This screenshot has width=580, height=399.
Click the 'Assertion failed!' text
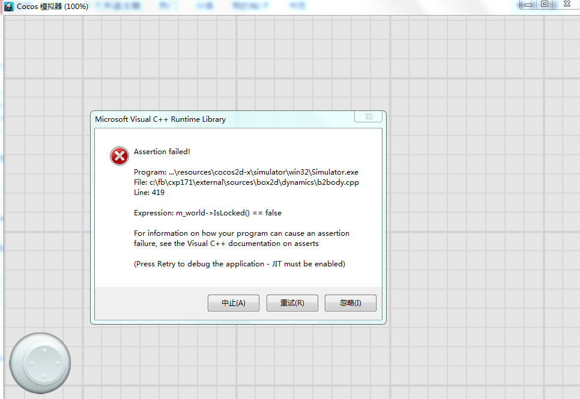click(x=162, y=152)
